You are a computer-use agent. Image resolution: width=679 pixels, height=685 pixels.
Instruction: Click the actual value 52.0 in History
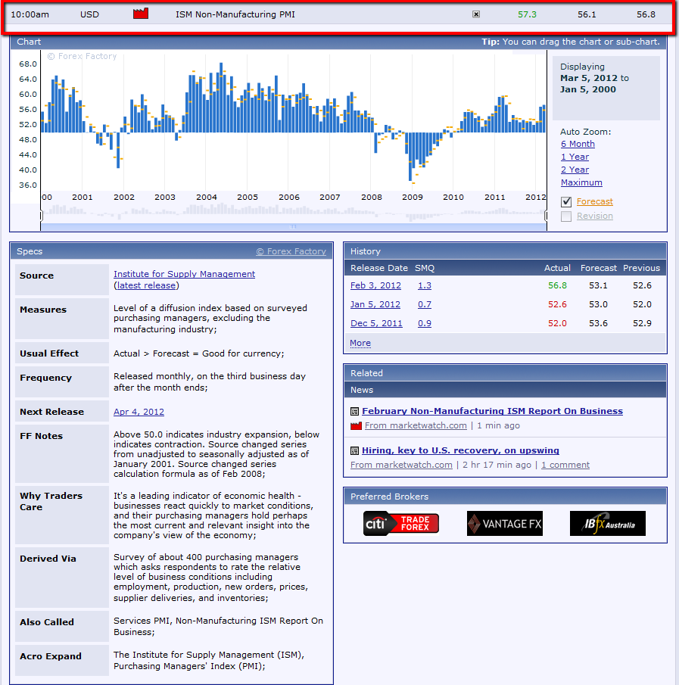(x=557, y=323)
